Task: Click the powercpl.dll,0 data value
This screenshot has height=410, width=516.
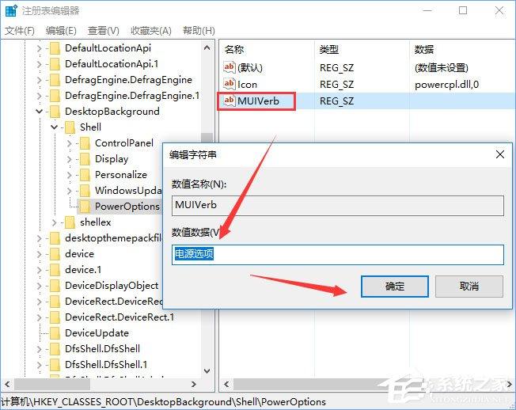Action: [x=446, y=85]
